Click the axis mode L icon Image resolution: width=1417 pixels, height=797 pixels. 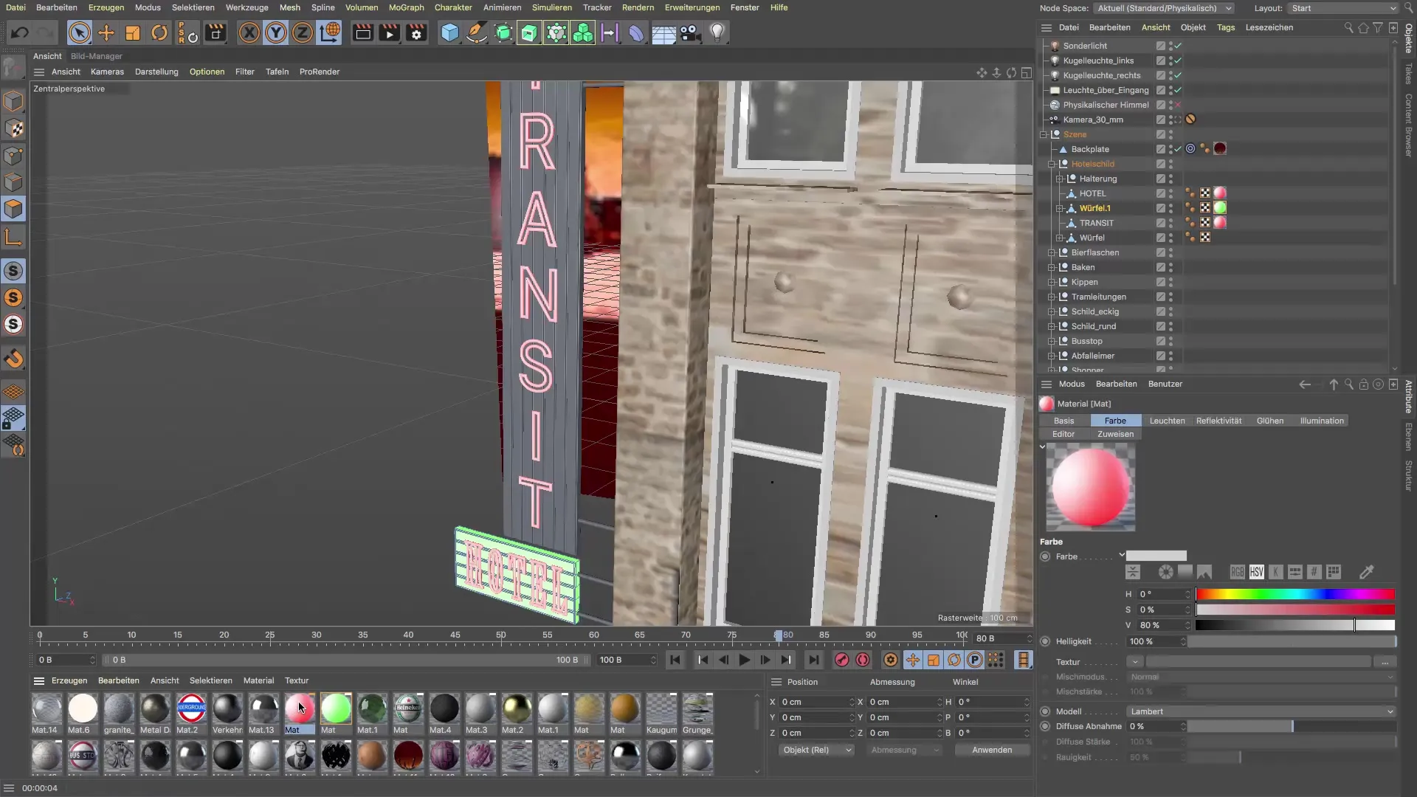[x=14, y=237]
